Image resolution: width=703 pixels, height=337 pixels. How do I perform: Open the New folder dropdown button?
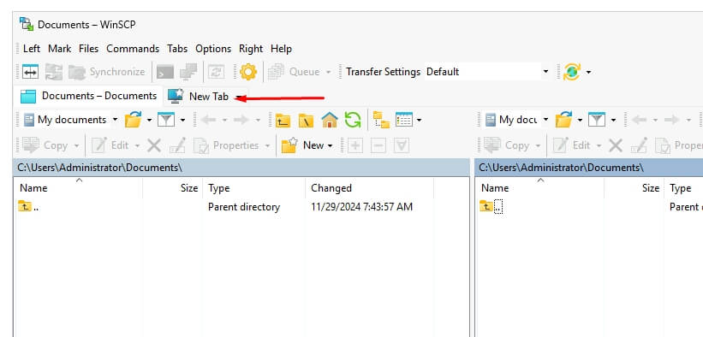[x=307, y=145]
